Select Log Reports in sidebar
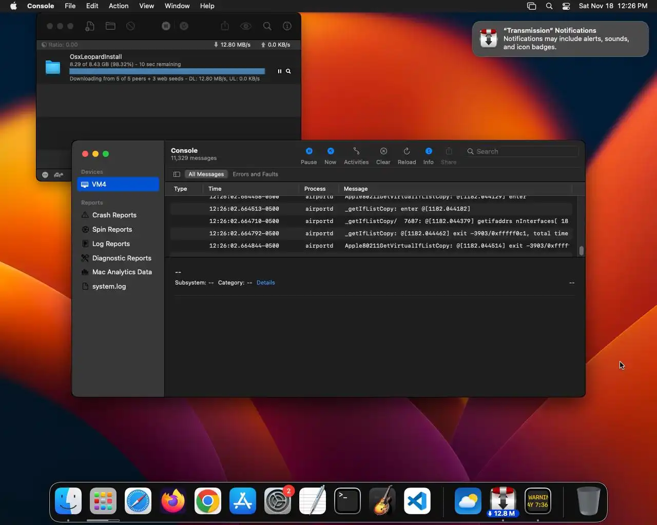 pyautogui.click(x=111, y=244)
